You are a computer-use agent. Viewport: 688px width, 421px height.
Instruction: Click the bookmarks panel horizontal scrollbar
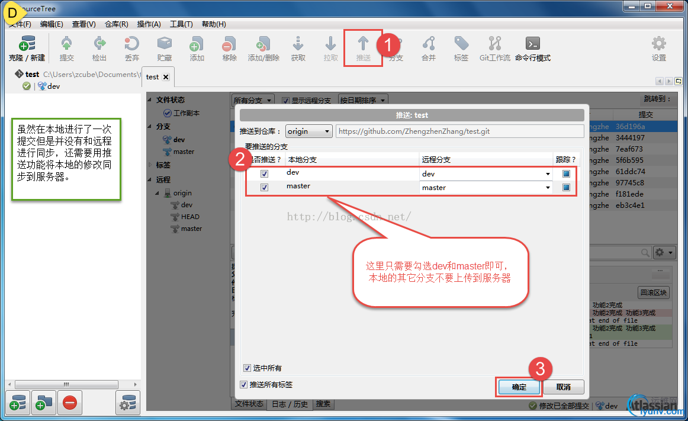[66, 384]
